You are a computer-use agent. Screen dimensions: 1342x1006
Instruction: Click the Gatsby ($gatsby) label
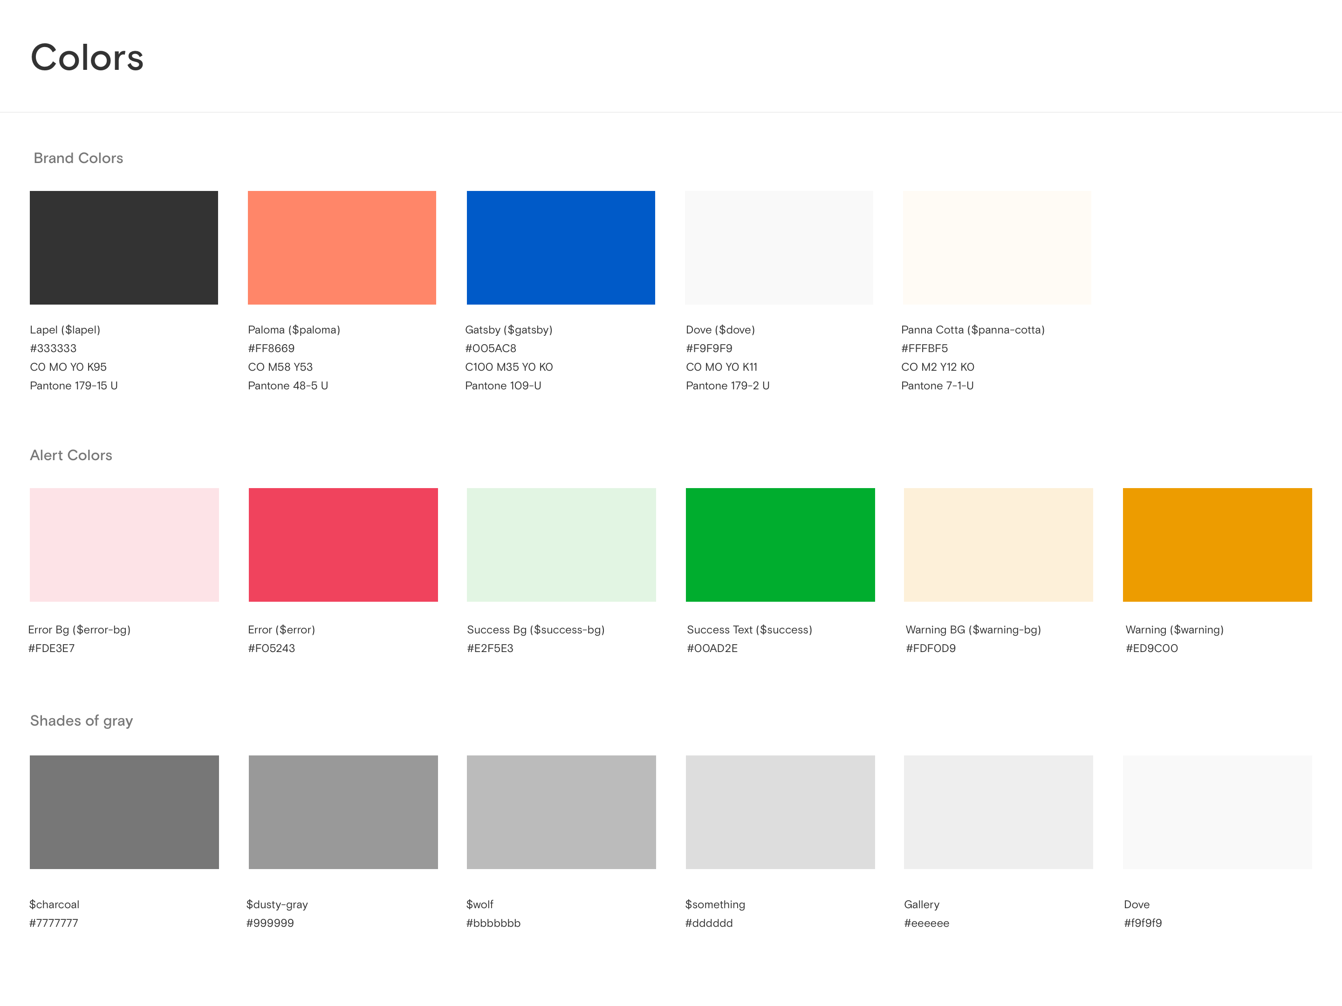[x=508, y=330]
